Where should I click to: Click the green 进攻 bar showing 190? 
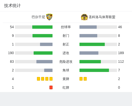pos(43,53)
